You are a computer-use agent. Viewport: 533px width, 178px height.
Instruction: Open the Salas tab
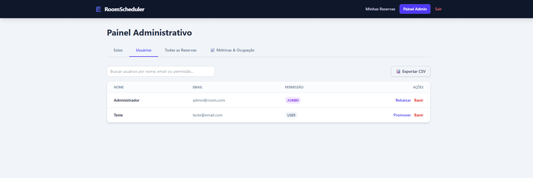coord(118,50)
